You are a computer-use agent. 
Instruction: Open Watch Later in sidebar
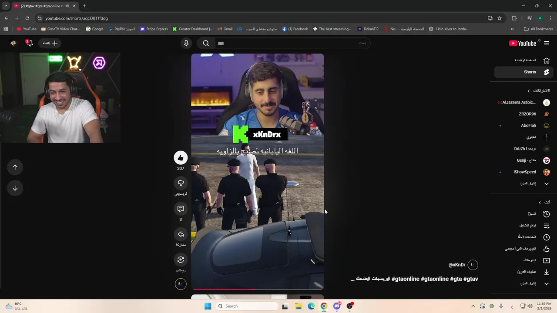coord(524,237)
